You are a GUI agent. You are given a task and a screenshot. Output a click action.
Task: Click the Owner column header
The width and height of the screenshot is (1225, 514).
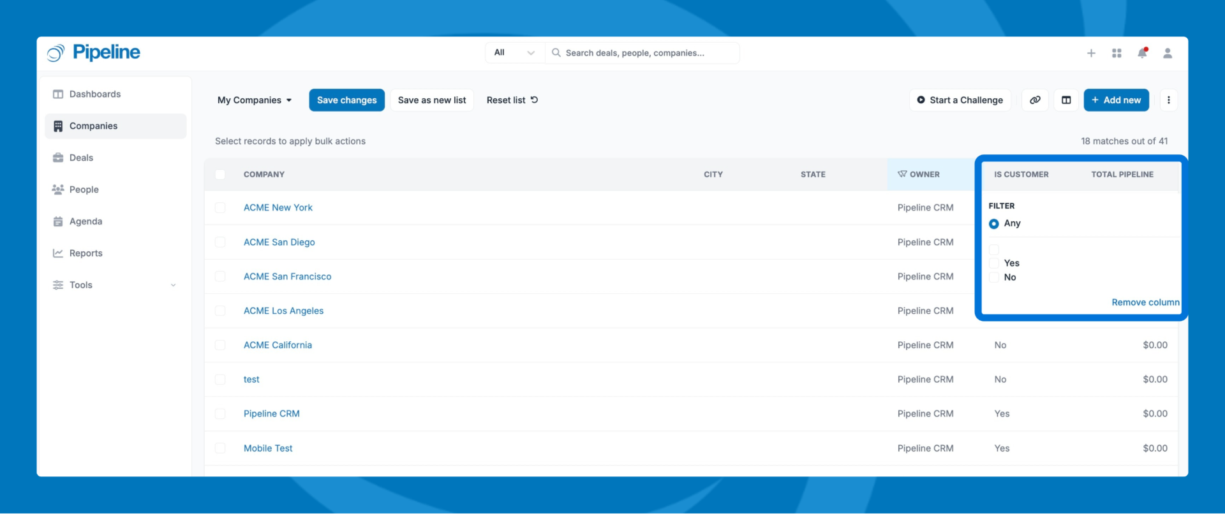click(924, 175)
